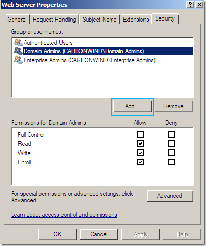Uncheck the Allow Read permission
This screenshot has width=206, height=246.
(140, 144)
